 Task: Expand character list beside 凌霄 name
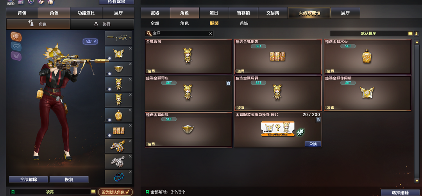[x=93, y=192]
